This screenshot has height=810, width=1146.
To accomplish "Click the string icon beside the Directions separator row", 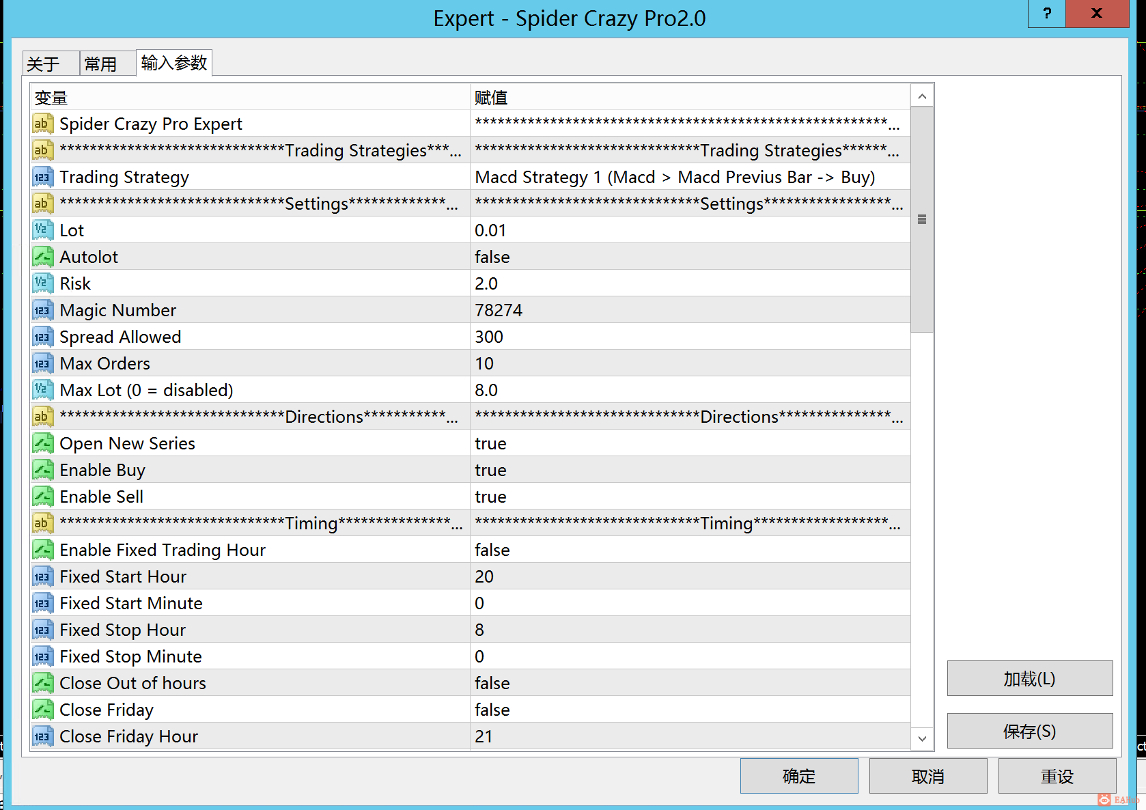I will click(x=42, y=417).
